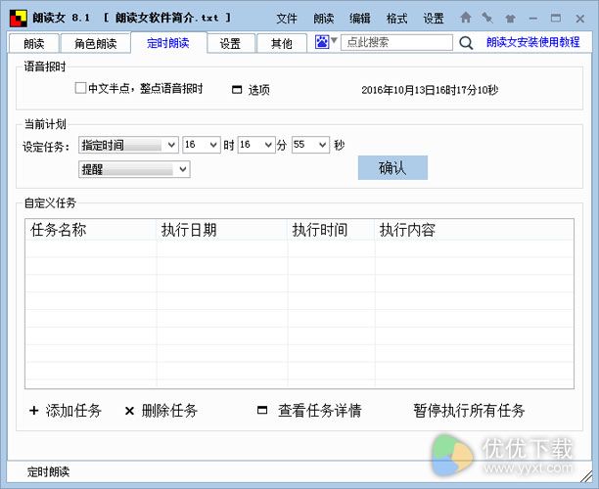Screen dimensions: 599x489
Task: Switch to the 其他 tab
Action: (282, 43)
